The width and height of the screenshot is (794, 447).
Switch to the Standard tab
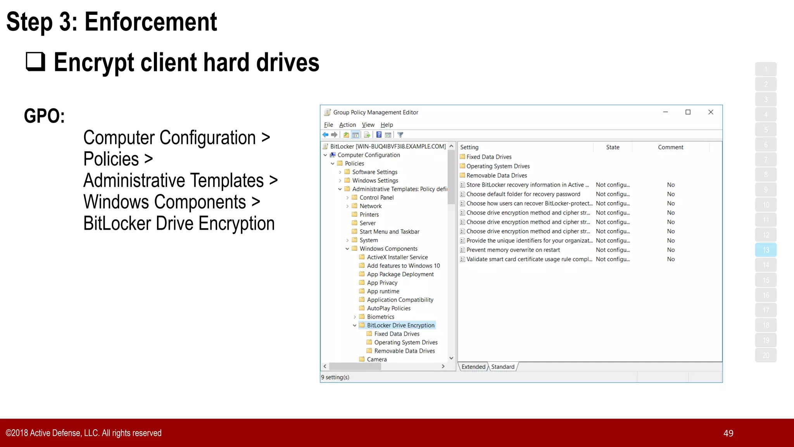(x=503, y=367)
